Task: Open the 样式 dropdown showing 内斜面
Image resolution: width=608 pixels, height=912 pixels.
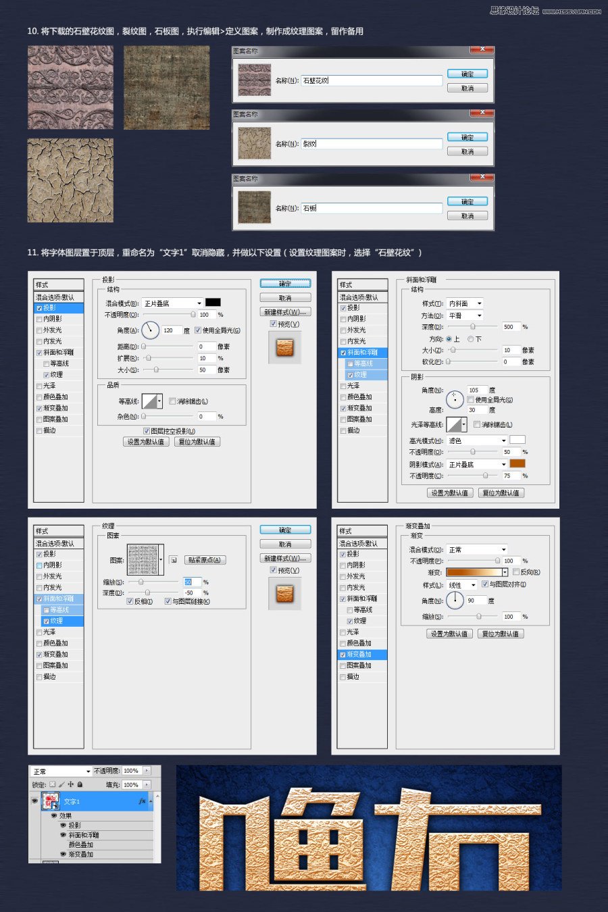Action: (466, 303)
